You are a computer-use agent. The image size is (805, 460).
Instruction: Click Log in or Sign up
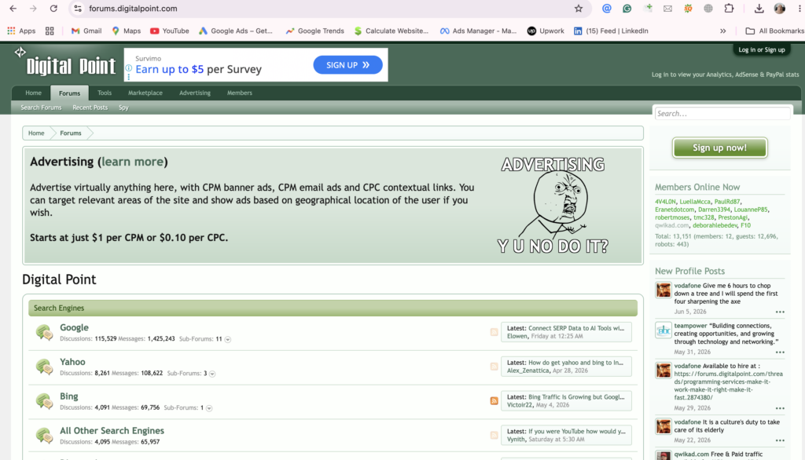coord(761,49)
